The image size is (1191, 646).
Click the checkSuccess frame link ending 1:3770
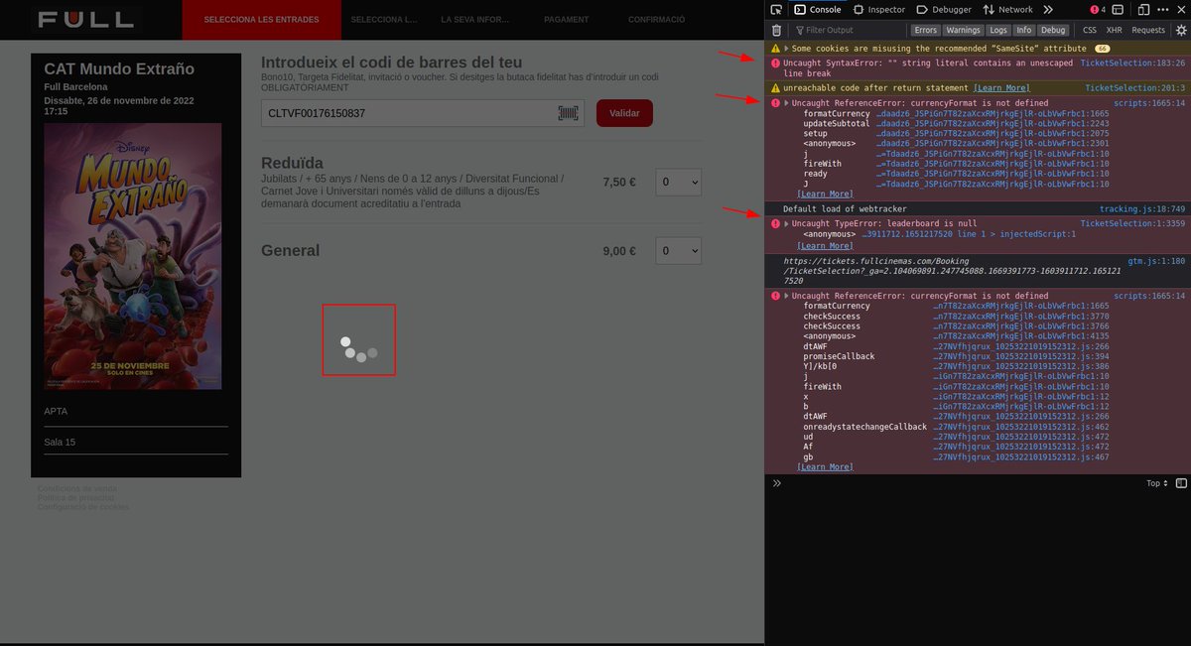tap(1021, 316)
